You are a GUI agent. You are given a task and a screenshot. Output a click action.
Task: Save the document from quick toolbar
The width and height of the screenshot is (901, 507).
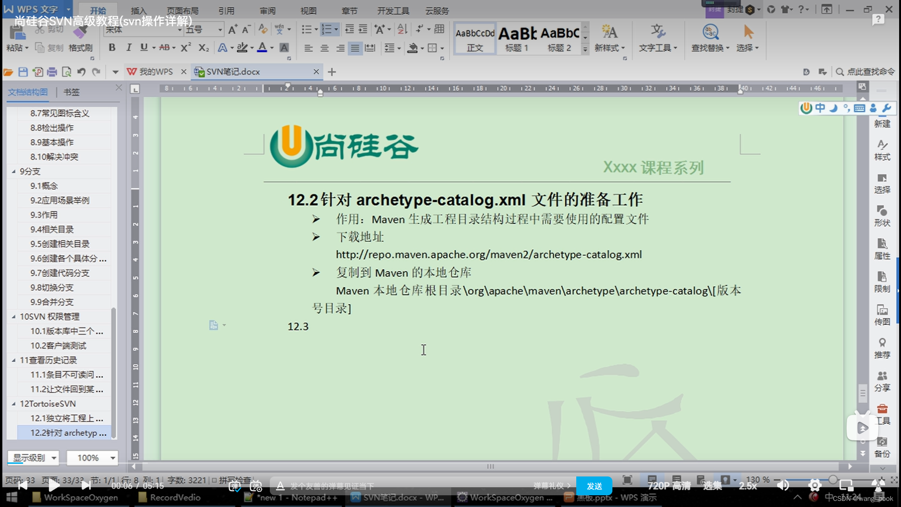pyautogui.click(x=23, y=72)
